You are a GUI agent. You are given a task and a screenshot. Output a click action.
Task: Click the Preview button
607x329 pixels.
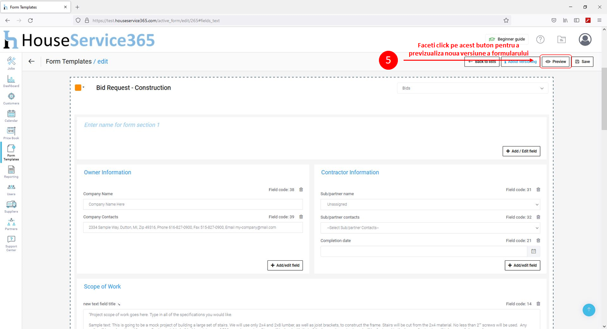pos(556,62)
